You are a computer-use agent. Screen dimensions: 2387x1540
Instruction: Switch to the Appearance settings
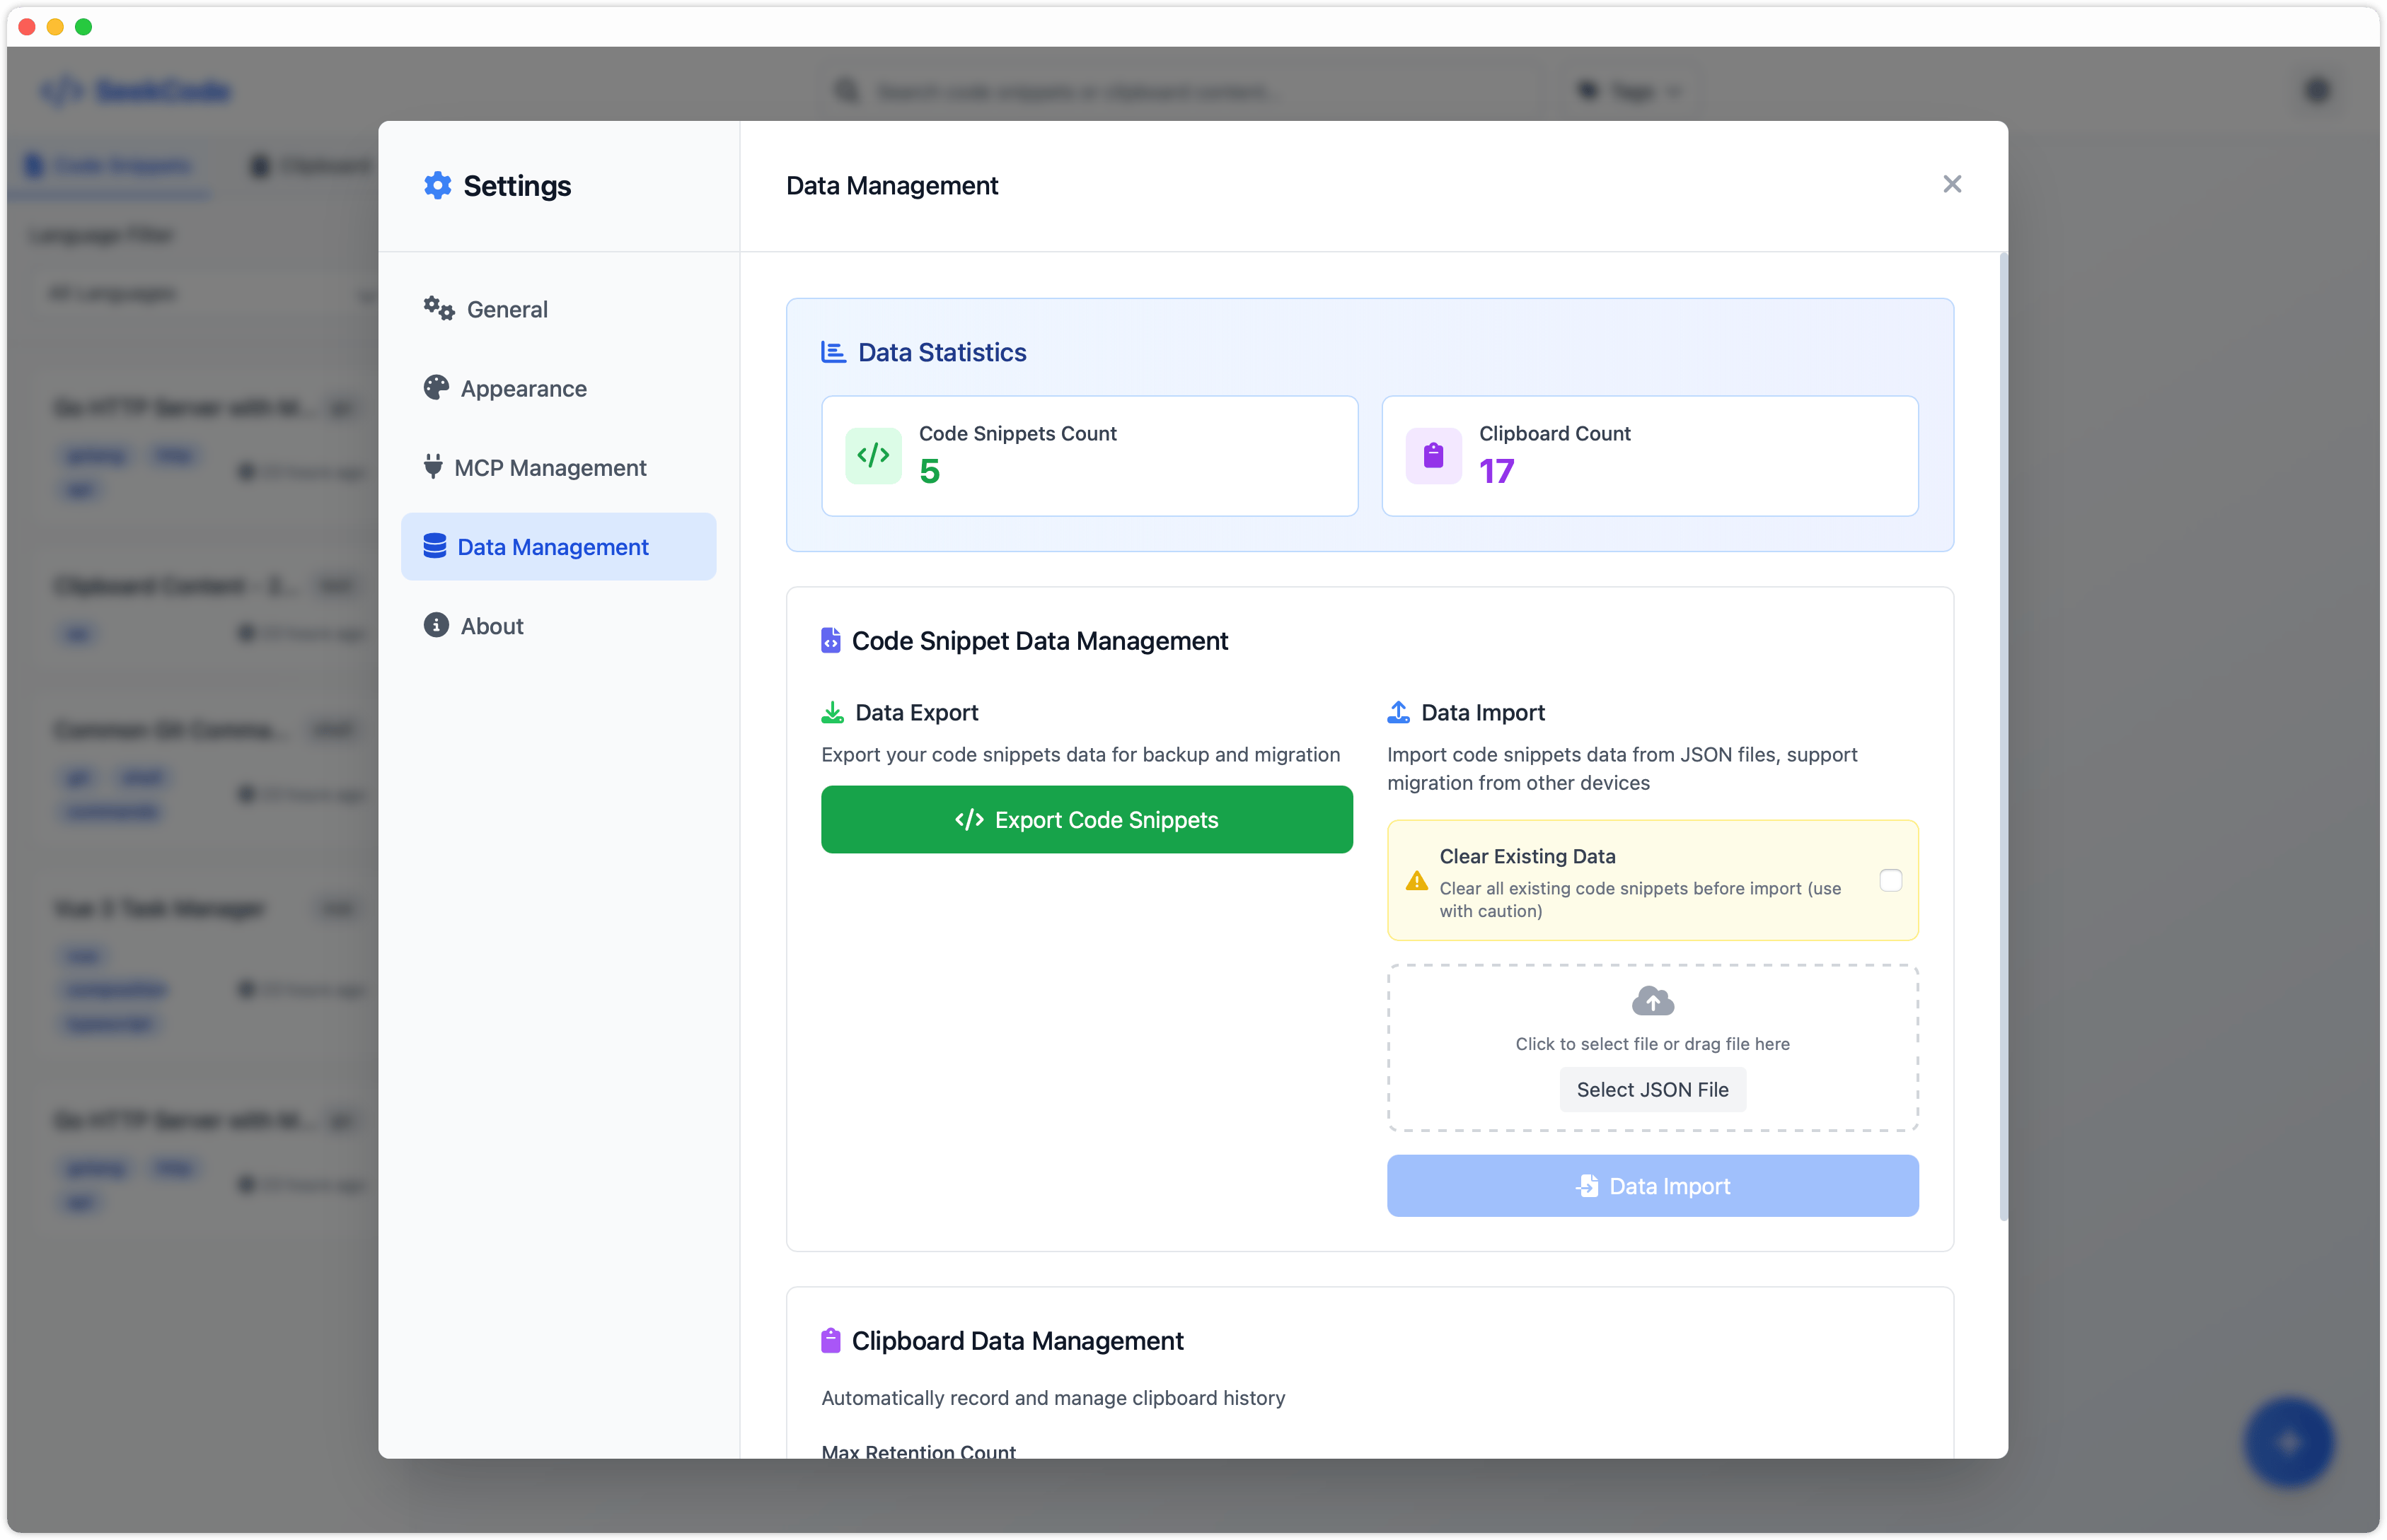click(x=524, y=388)
